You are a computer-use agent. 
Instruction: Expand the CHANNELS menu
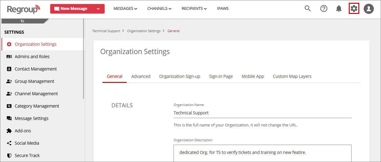click(159, 9)
